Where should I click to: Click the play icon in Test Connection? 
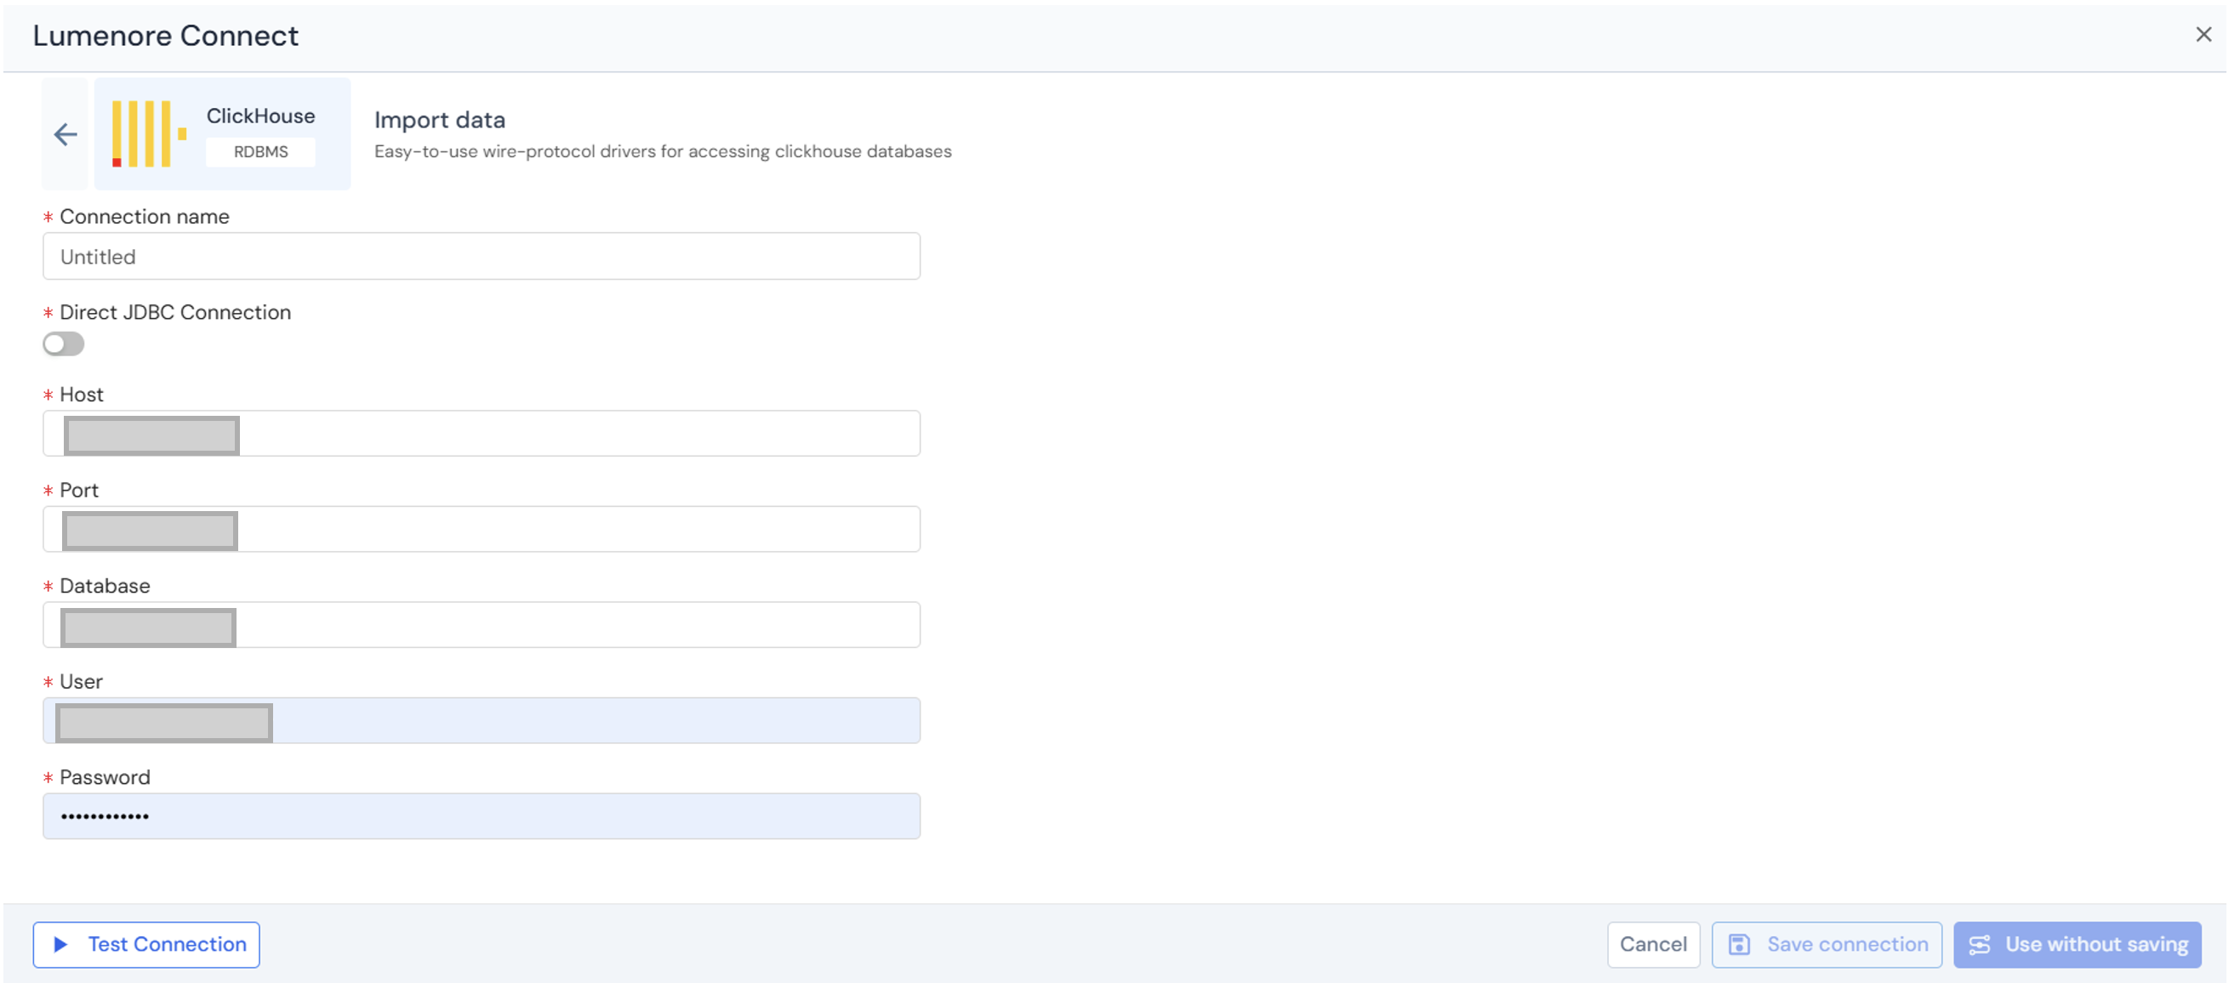pos(60,944)
